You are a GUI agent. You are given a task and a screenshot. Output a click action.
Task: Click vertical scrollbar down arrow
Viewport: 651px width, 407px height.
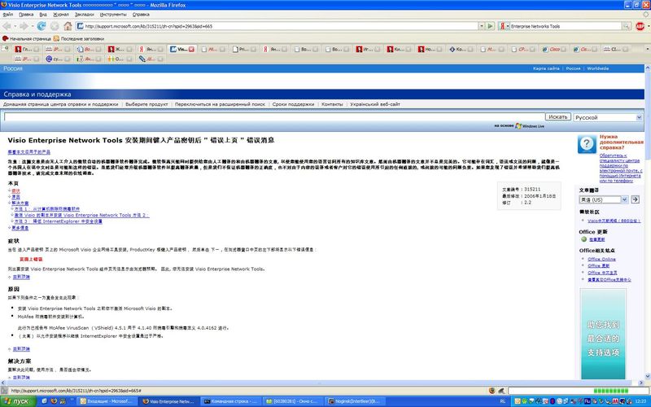[x=647, y=376]
